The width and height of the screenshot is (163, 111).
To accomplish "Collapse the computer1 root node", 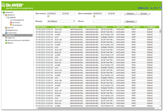I will 2,12.
